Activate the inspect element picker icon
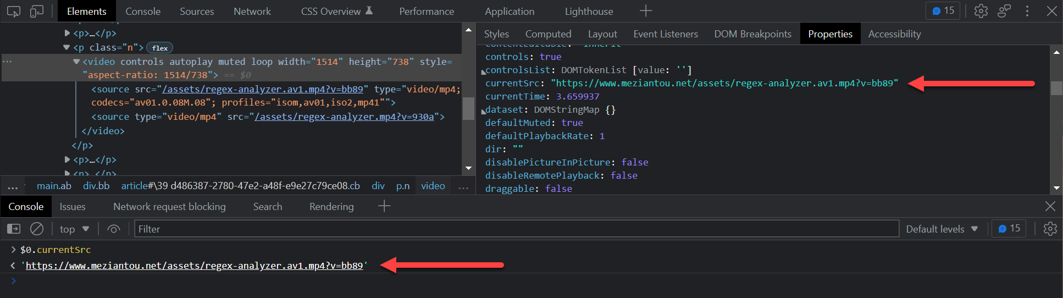Image resolution: width=1063 pixels, height=298 pixels. pos(14,11)
